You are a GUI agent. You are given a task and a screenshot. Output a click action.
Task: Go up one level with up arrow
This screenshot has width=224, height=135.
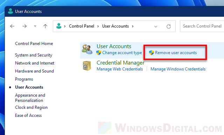(45, 26)
